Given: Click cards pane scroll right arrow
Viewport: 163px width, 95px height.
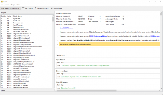Looking at the screenshot, I should pyautogui.click(x=159, y=90).
